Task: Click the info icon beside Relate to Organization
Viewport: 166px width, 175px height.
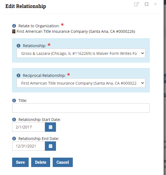Action: coord(14,26)
